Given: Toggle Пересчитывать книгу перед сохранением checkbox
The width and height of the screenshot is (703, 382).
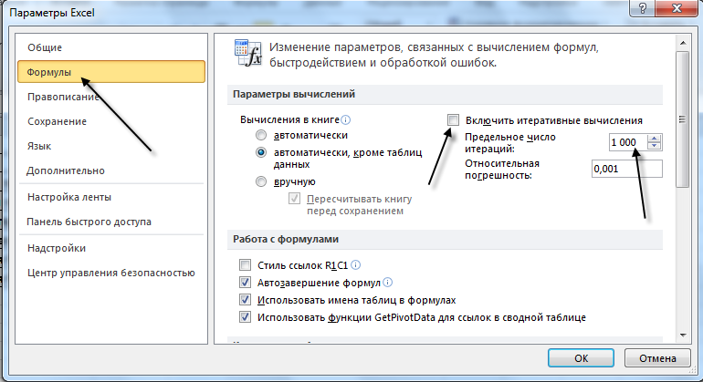Looking at the screenshot, I should (x=294, y=199).
